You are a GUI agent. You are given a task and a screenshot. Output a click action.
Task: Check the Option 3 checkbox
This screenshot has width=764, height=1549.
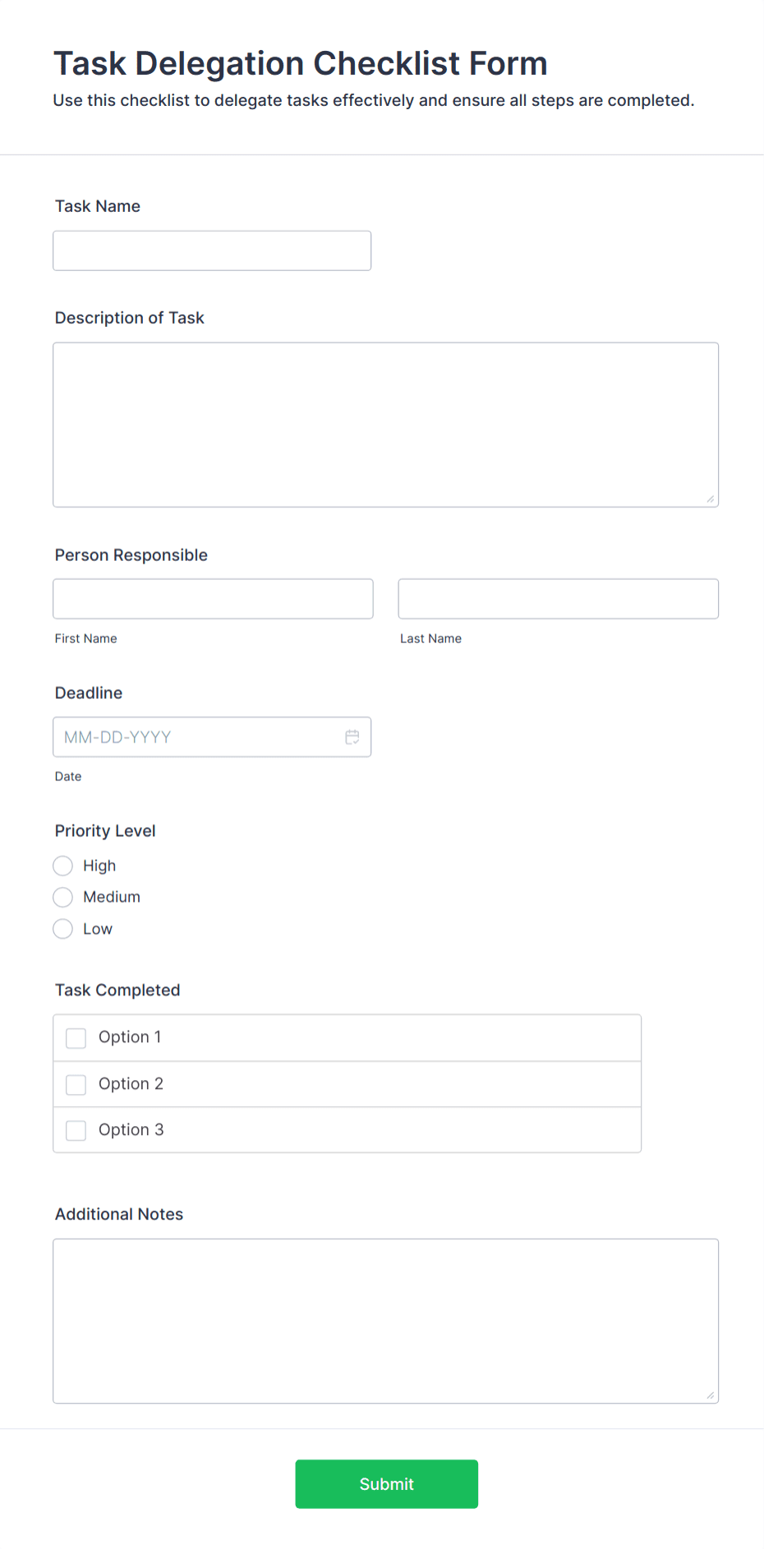coord(76,1130)
